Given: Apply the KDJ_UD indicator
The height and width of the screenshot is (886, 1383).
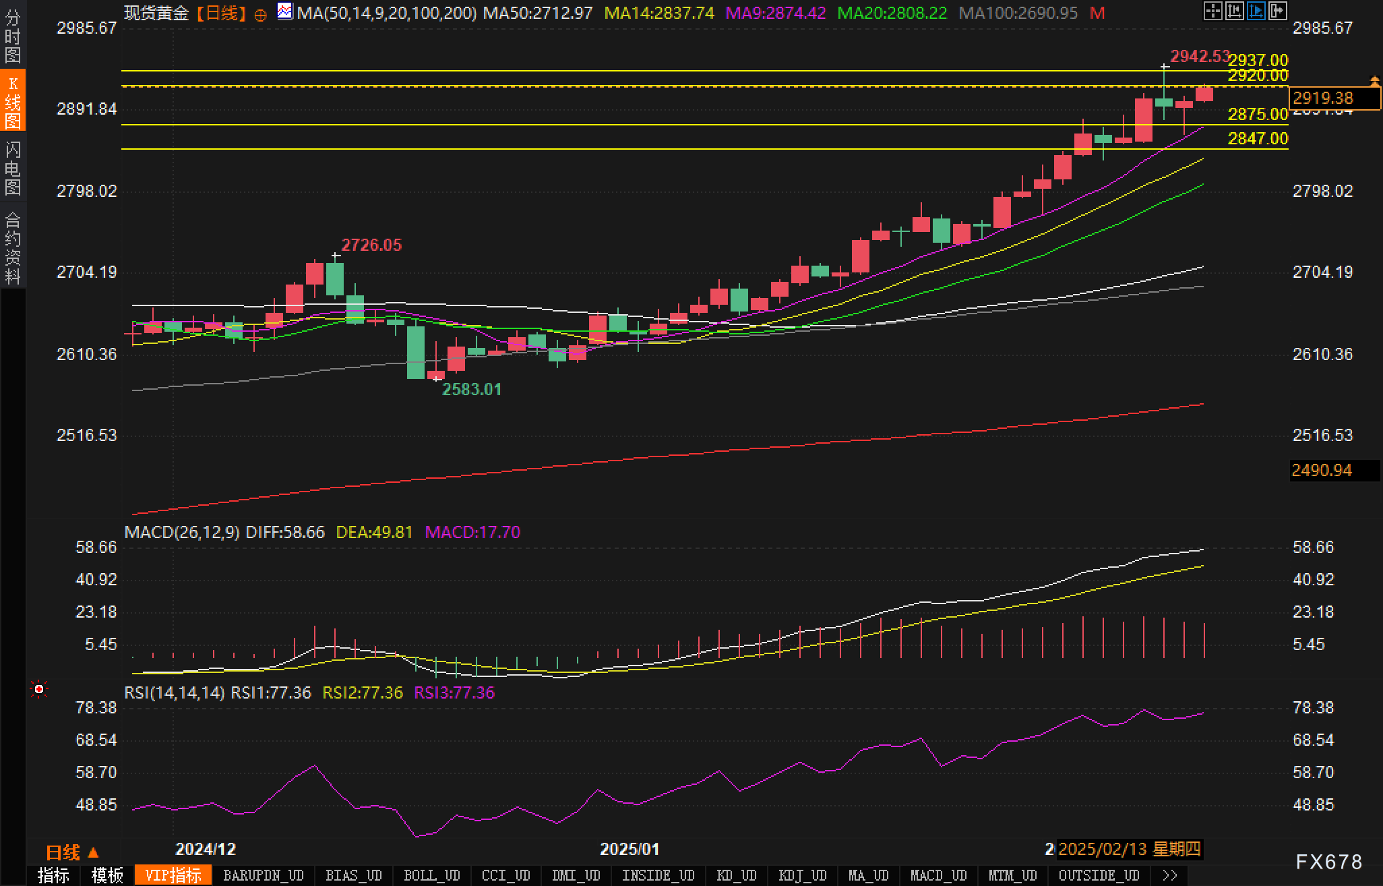Looking at the screenshot, I should (x=802, y=875).
